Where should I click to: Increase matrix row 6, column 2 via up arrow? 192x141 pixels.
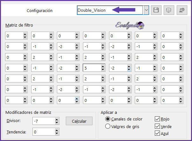(51, 88)
